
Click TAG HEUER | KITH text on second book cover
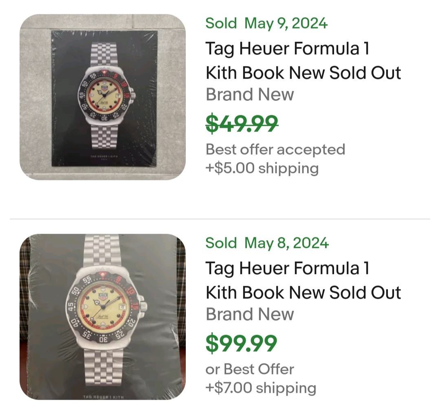[103, 397]
